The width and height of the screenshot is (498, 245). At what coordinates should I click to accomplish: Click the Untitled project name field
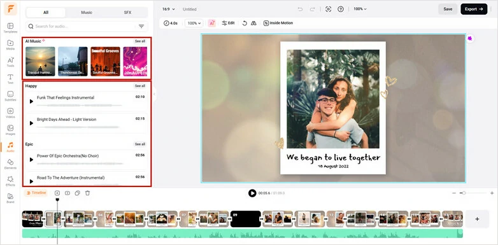click(190, 9)
